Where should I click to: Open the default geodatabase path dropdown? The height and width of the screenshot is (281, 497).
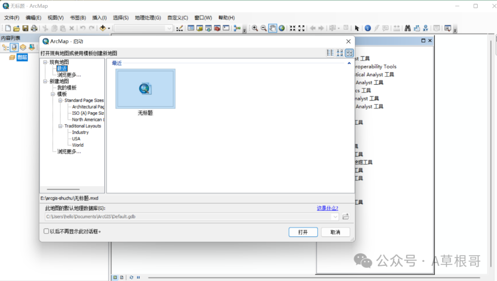tap(335, 217)
